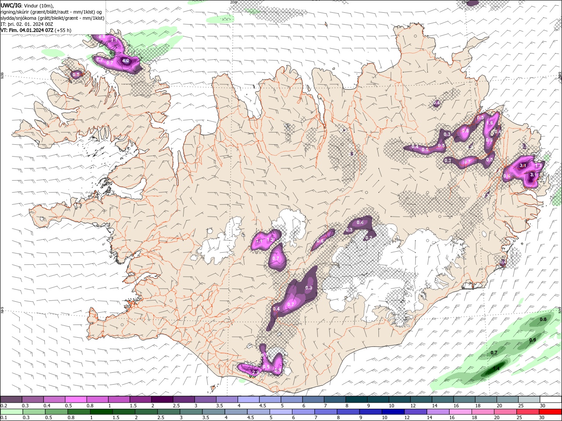Viewport: 562px width, 421px height.
Task: Select the purple scale swatch between 4 and 4.5
Action: [x=249, y=400]
